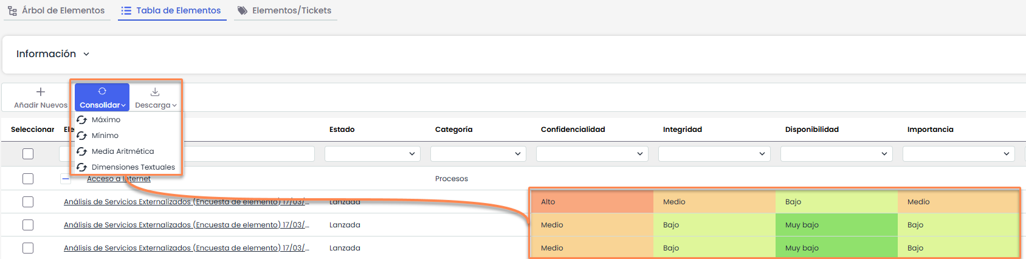The height and width of the screenshot is (259, 1026).
Task: Click the Elementos/Tickets tag icon
Action: tap(243, 10)
